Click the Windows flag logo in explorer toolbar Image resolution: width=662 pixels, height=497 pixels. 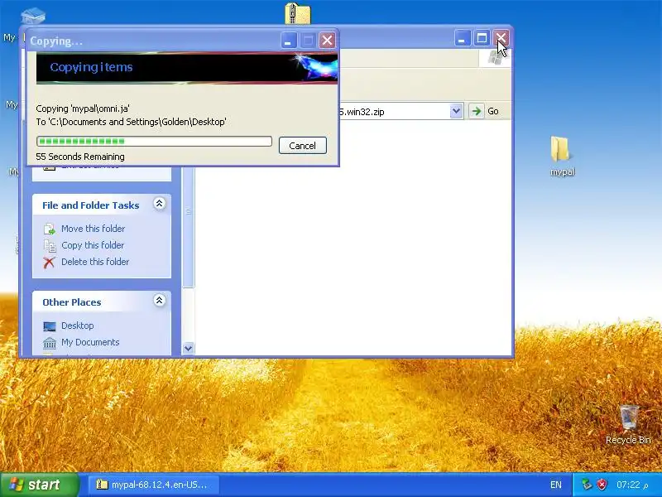(495, 57)
